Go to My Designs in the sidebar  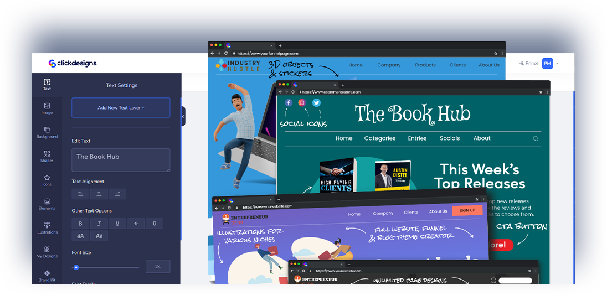[x=47, y=252]
